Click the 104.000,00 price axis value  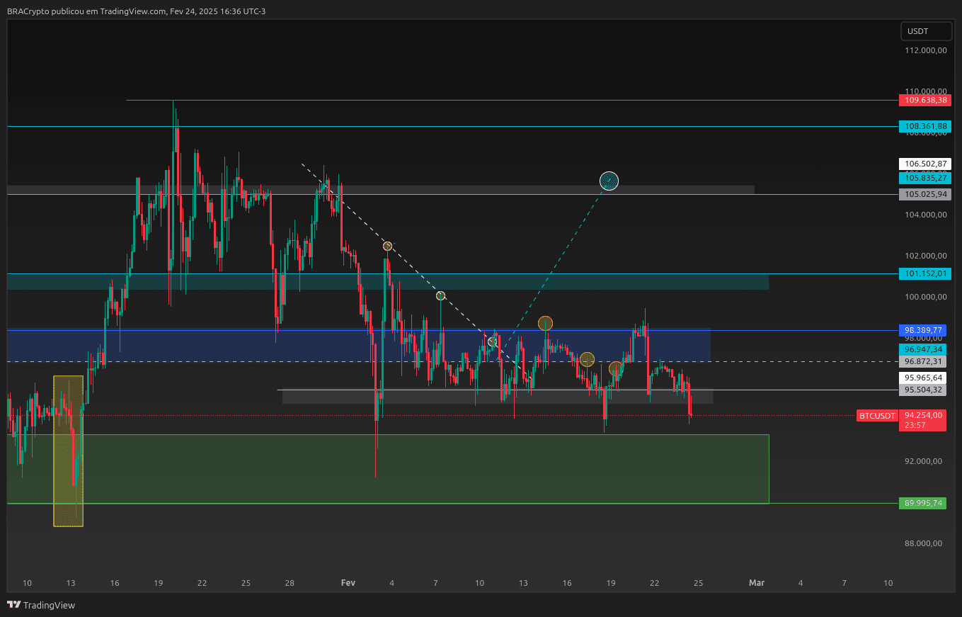(926, 215)
